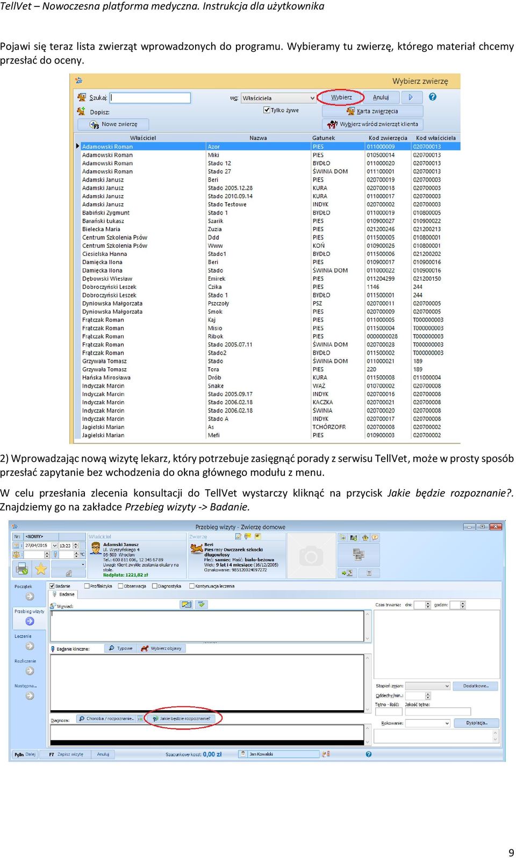
Task: Toggle the Badanie checkbox
Action: click(x=52, y=586)
